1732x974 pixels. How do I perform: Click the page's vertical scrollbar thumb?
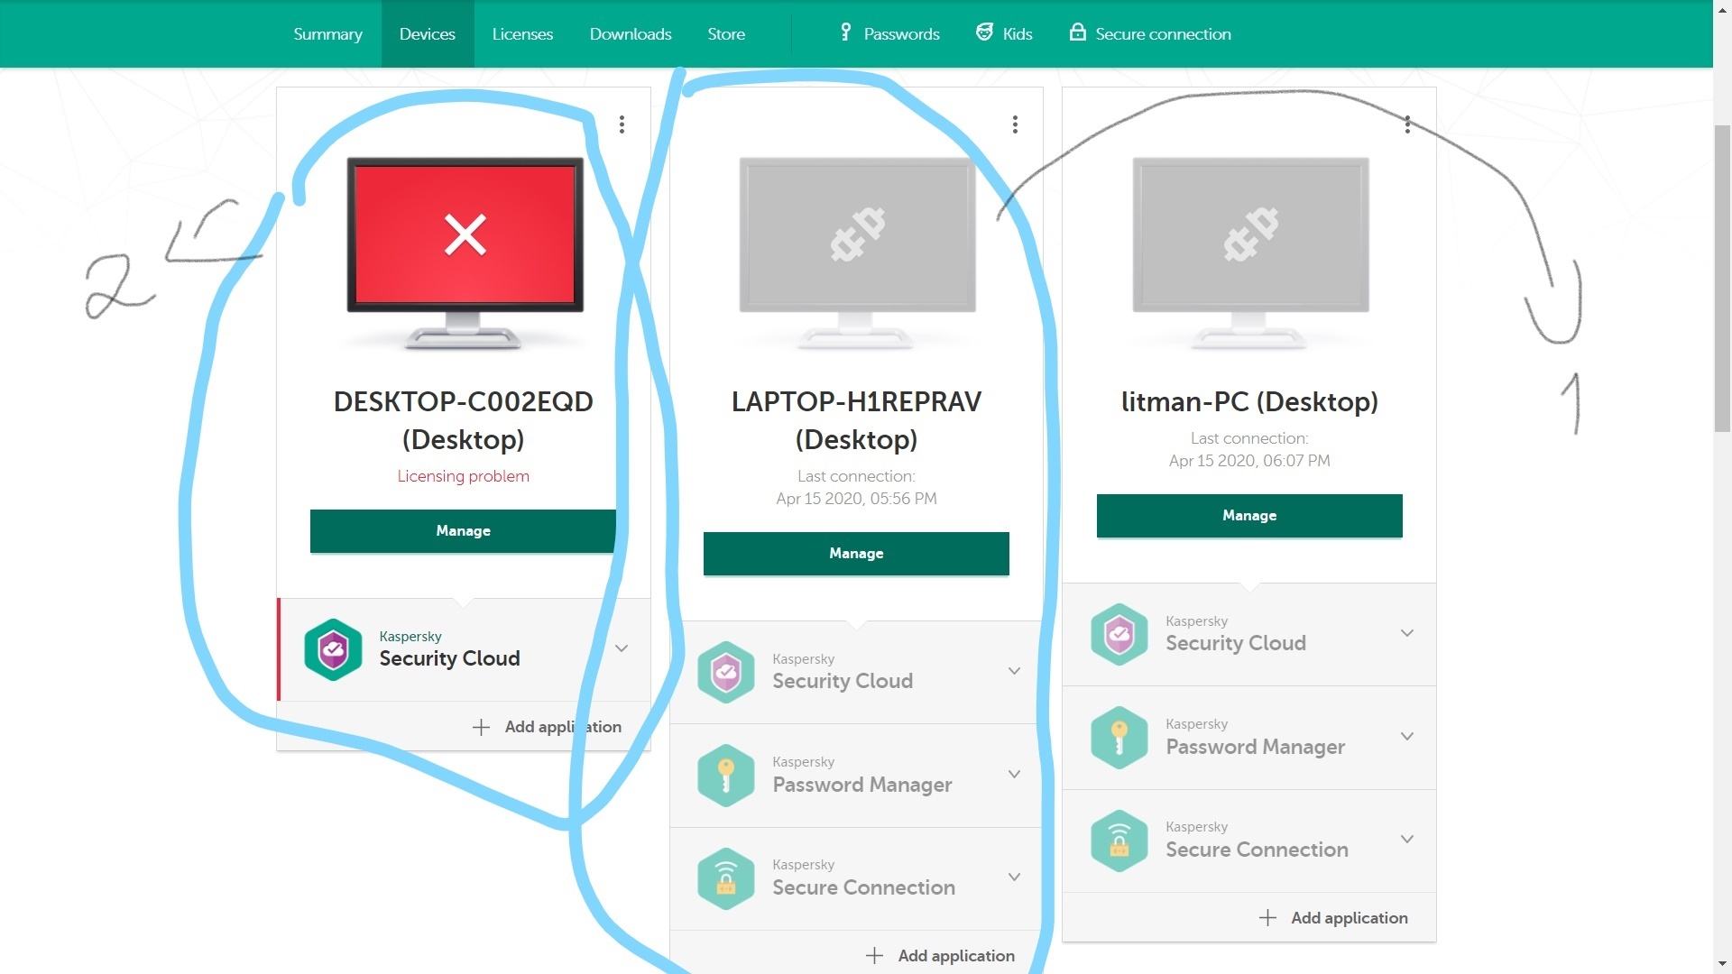pos(1722,280)
